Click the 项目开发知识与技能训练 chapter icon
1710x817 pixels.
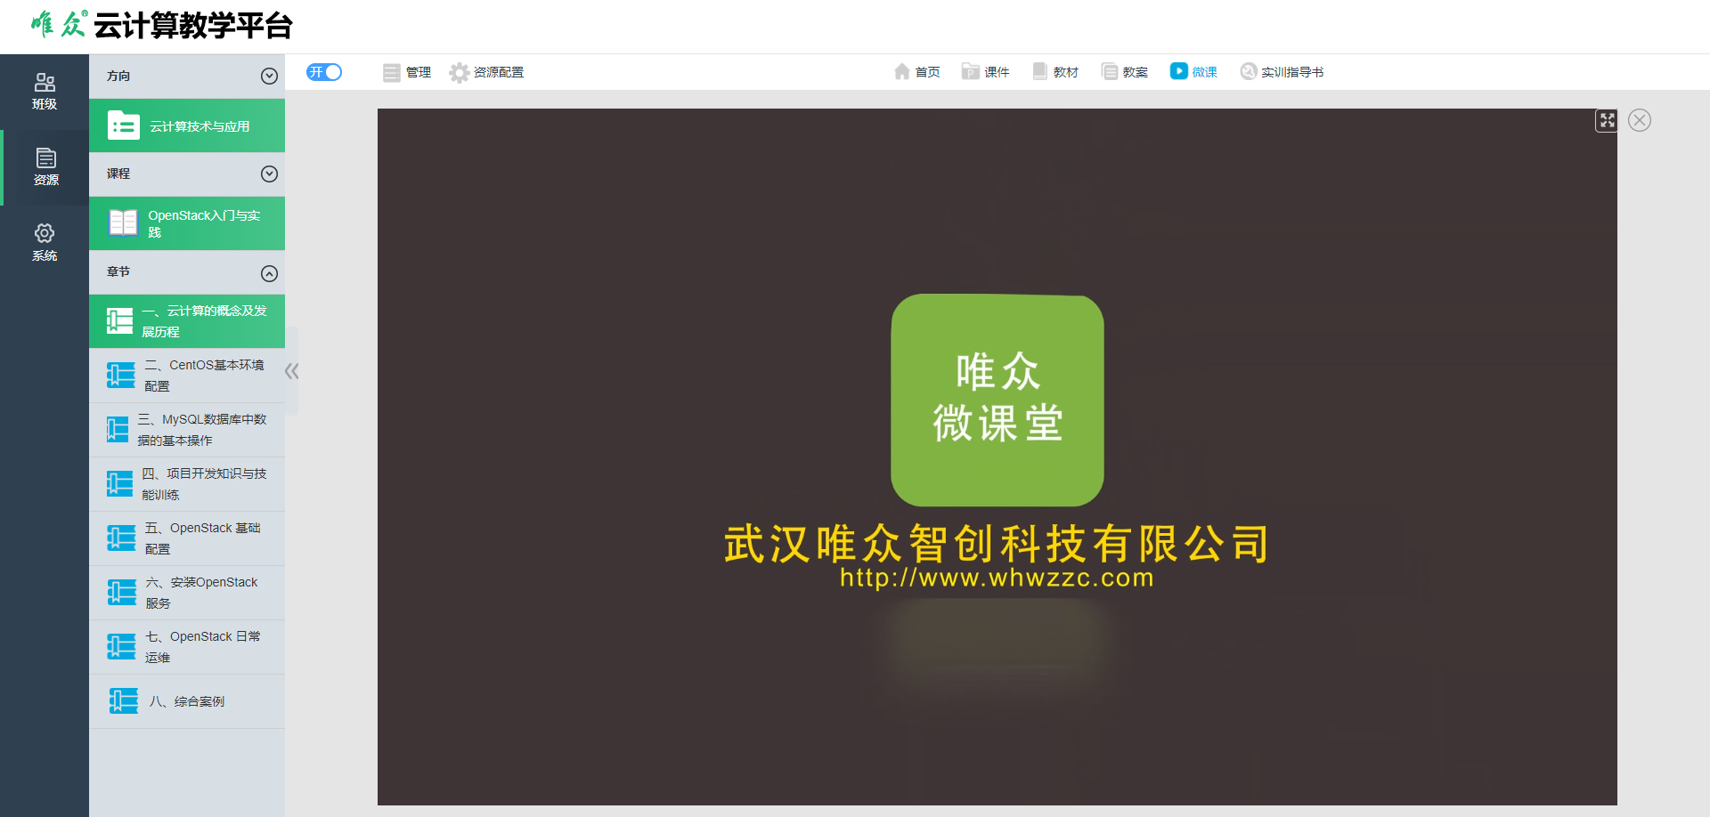119,483
